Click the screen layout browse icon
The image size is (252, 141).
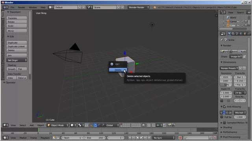(51, 7)
